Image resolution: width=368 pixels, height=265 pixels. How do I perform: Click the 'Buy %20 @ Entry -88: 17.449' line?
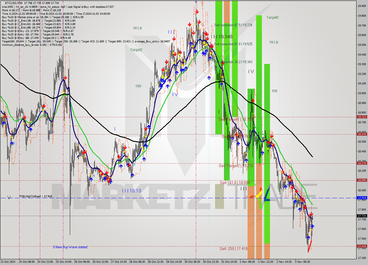click(36, 38)
